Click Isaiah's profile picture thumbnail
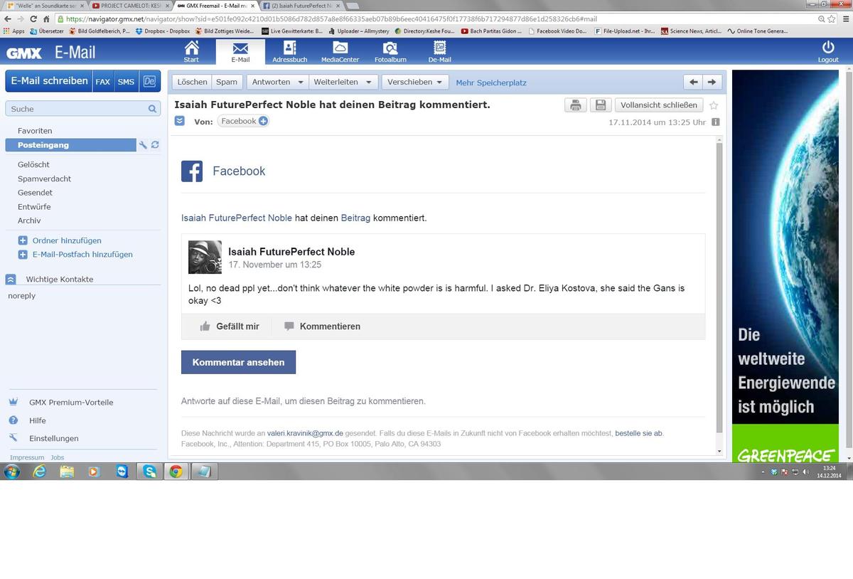The height and width of the screenshot is (579, 853). point(205,257)
